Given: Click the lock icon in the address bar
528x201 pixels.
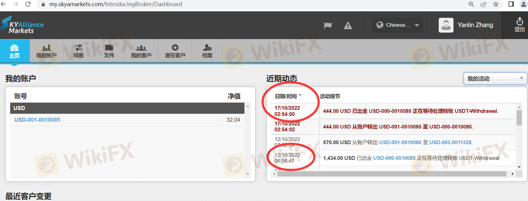Looking at the screenshot, I should 43,4.
